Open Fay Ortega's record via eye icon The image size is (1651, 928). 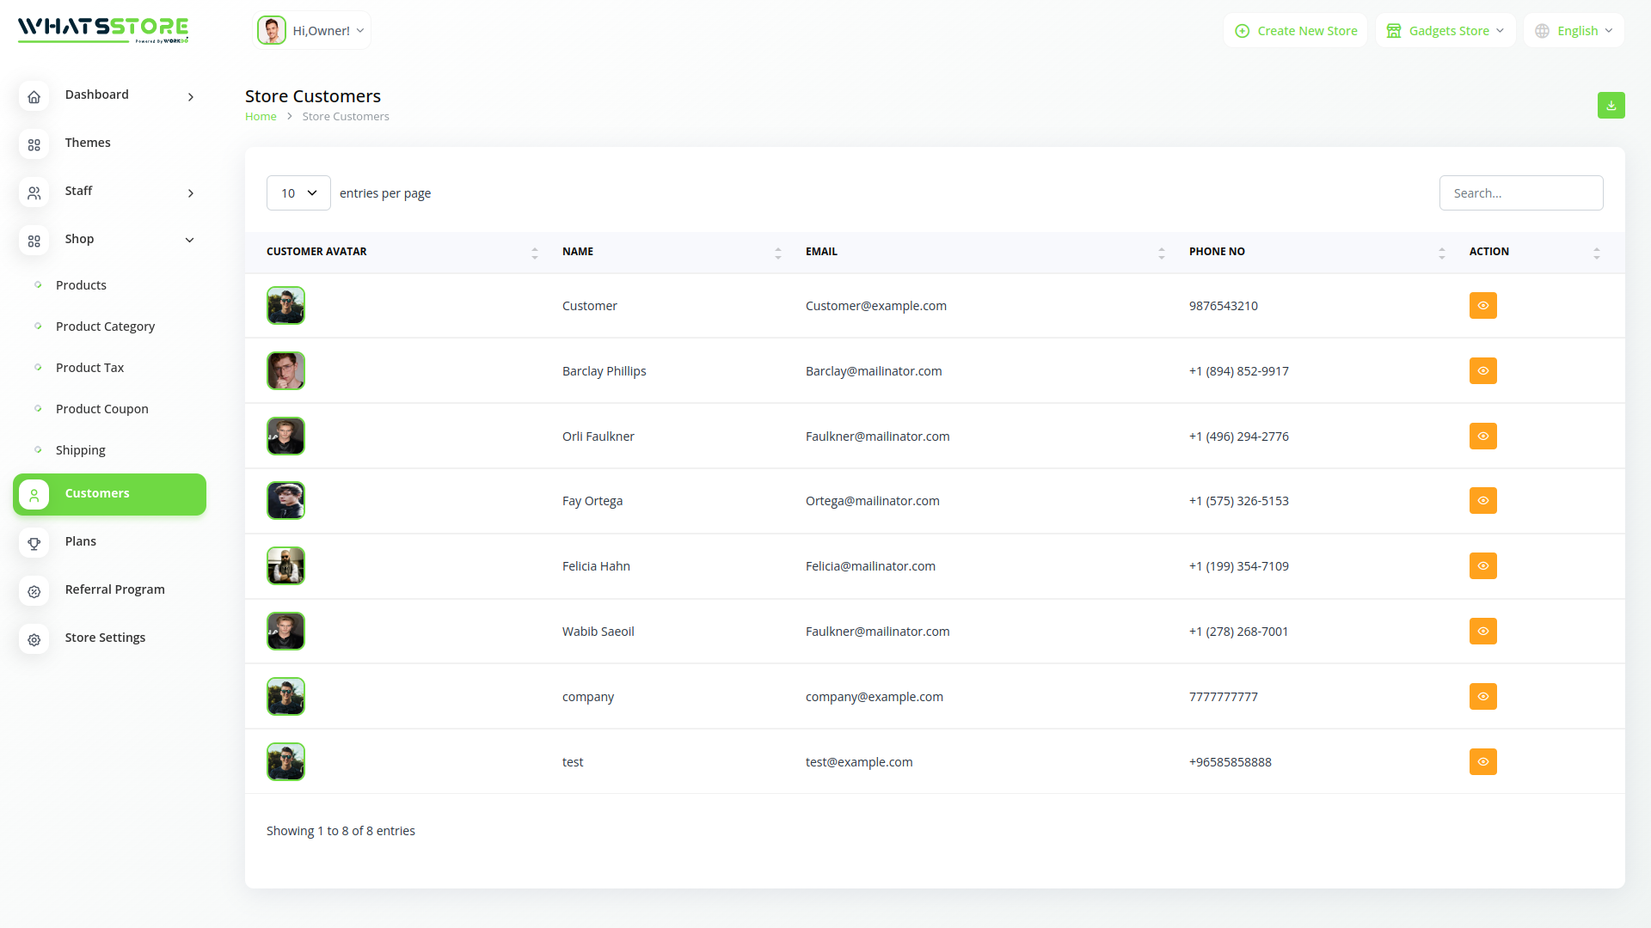pos(1482,500)
